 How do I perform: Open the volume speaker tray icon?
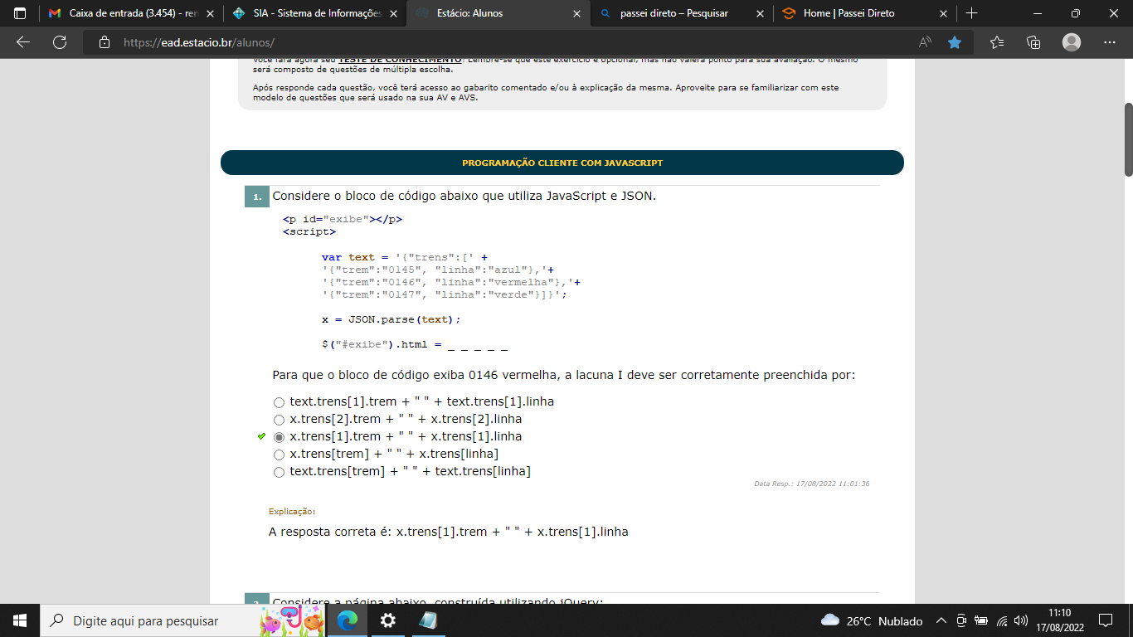coord(1021,620)
